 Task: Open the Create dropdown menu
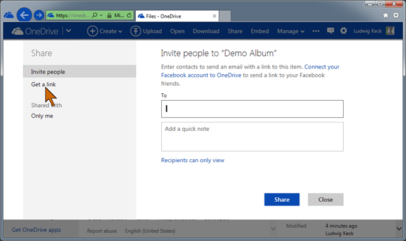(x=105, y=31)
